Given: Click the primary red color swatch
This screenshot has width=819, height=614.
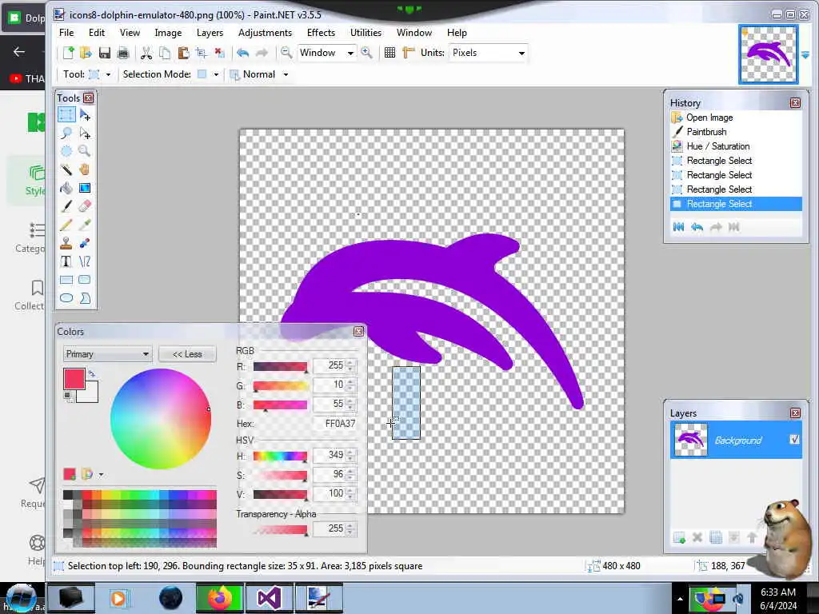Looking at the screenshot, I should [x=74, y=378].
